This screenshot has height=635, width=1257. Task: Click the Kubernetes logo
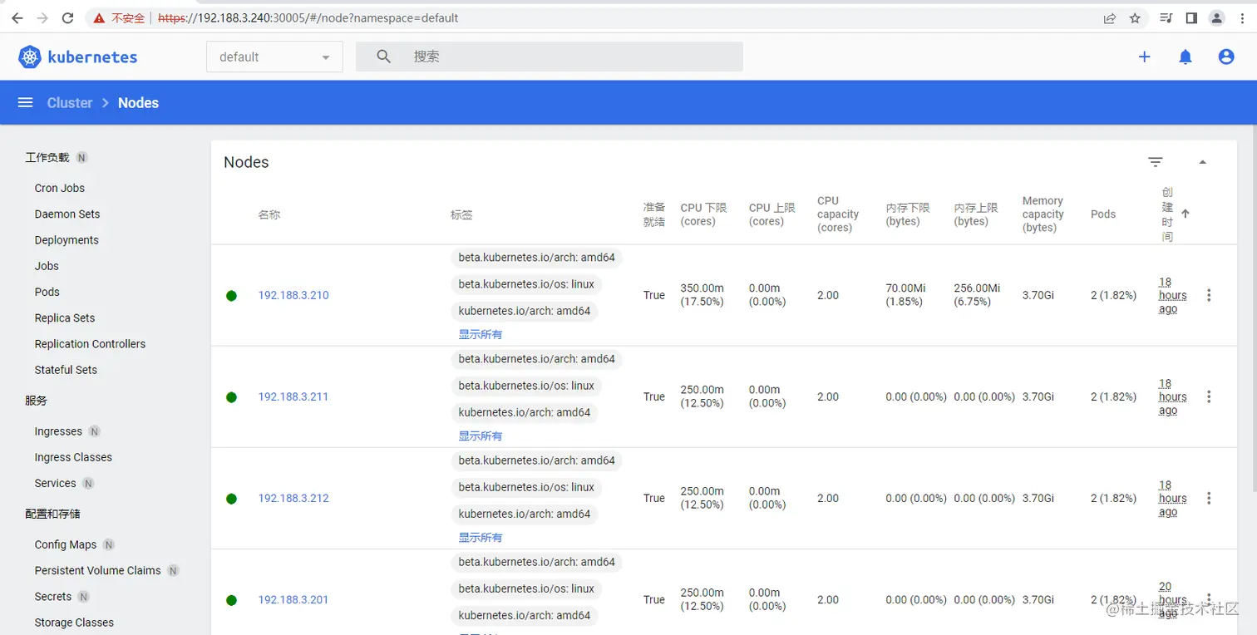pyautogui.click(x=78, y=57)
